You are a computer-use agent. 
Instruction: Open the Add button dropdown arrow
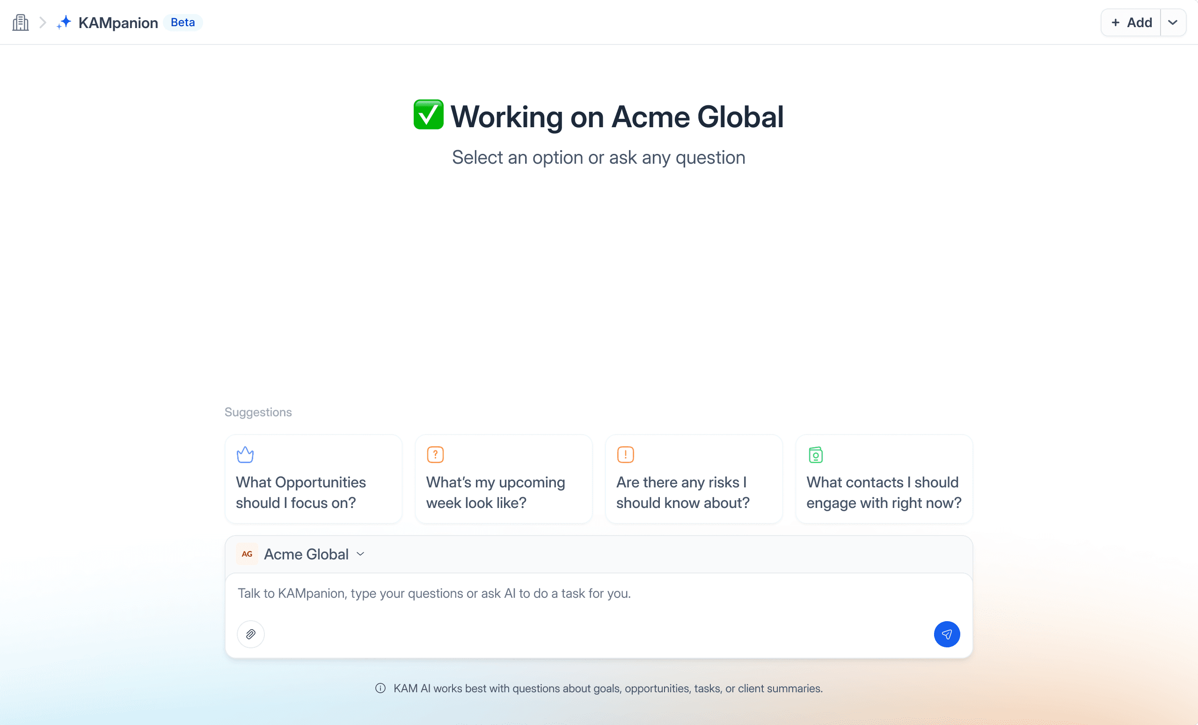click(1173, 22)
